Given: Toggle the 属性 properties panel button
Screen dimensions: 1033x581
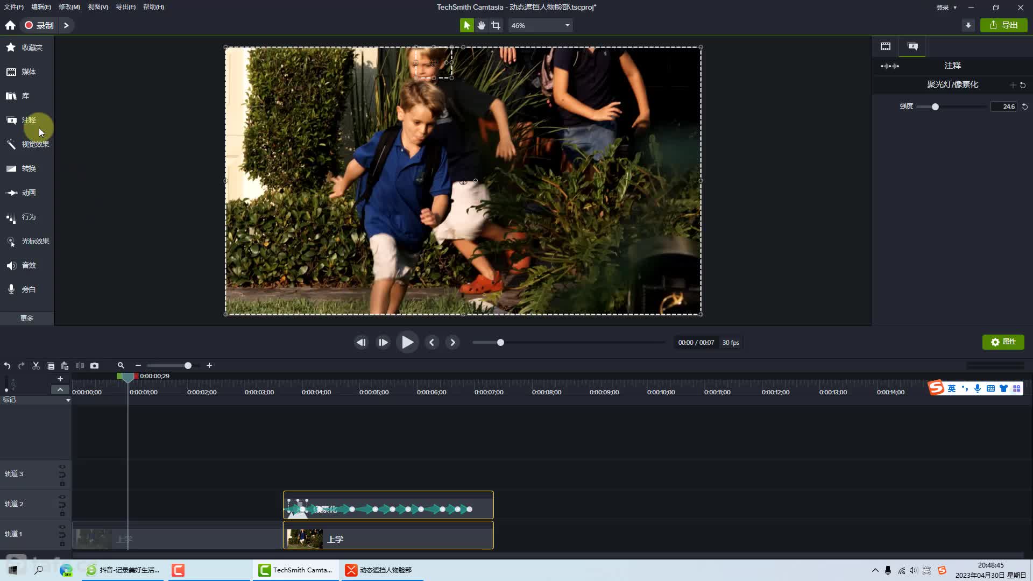Looking at the screenshot, I should (1003, 342).
